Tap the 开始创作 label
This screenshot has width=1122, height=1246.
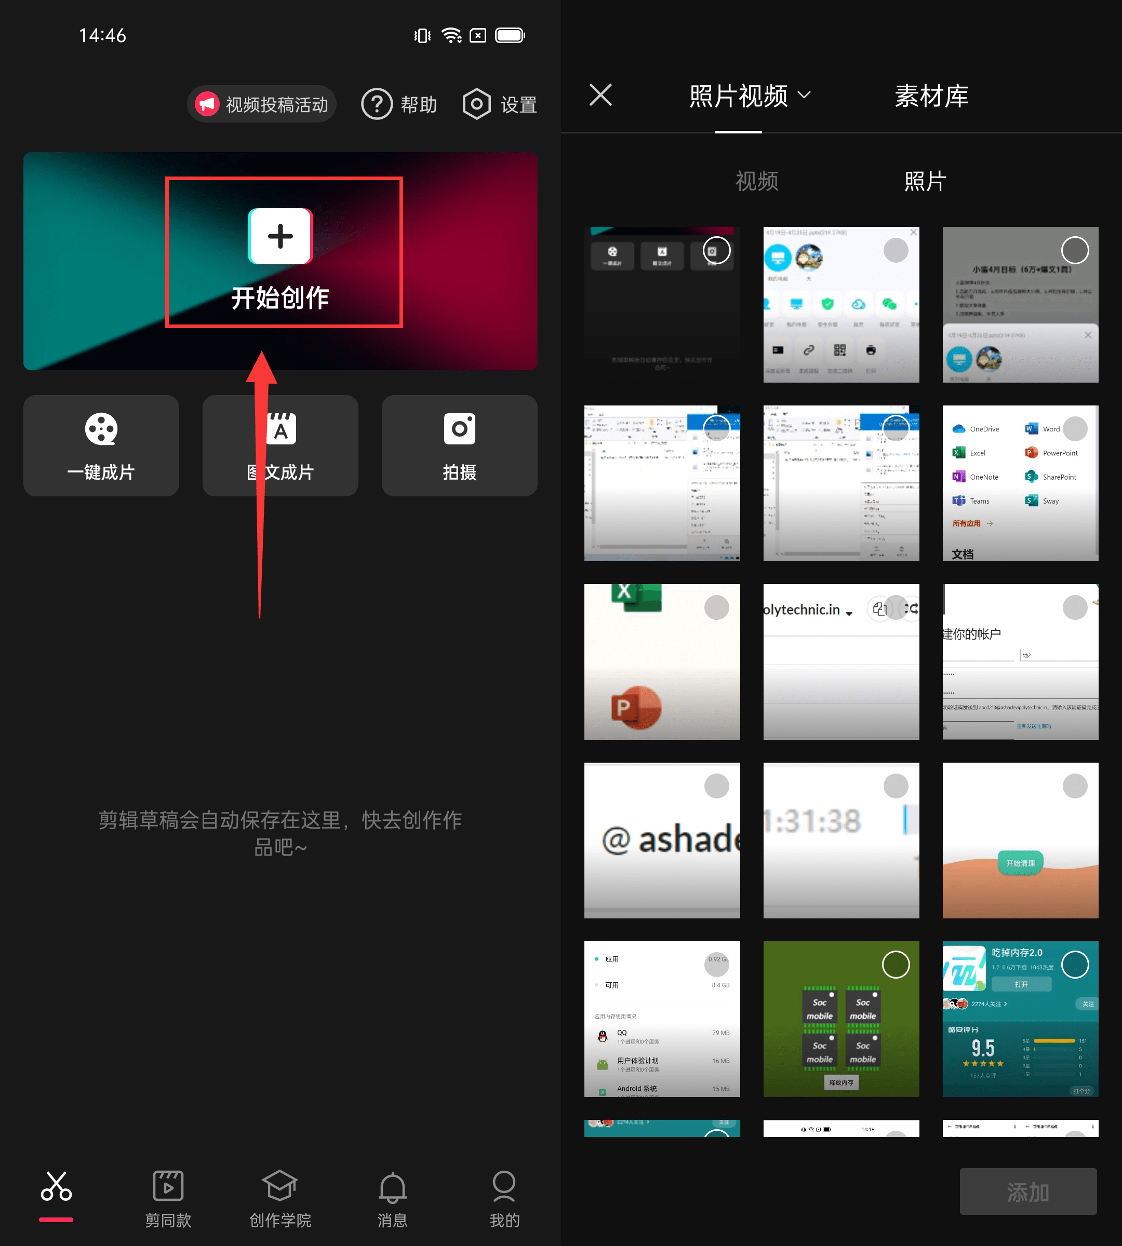click(x=280, y=298)
